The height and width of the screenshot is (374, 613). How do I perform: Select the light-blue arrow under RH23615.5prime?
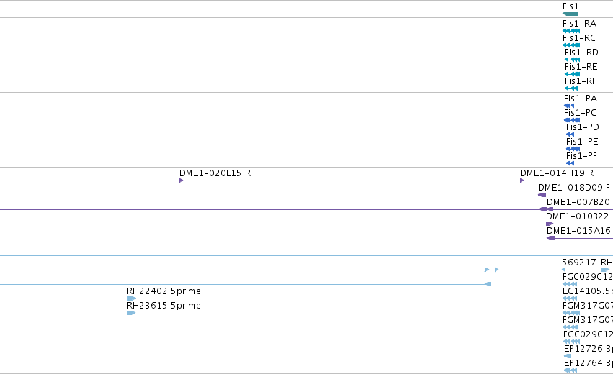131,313
